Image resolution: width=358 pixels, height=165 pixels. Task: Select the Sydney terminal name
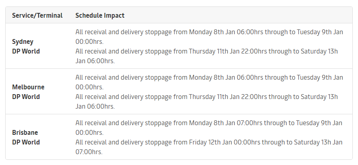[23, 42]
